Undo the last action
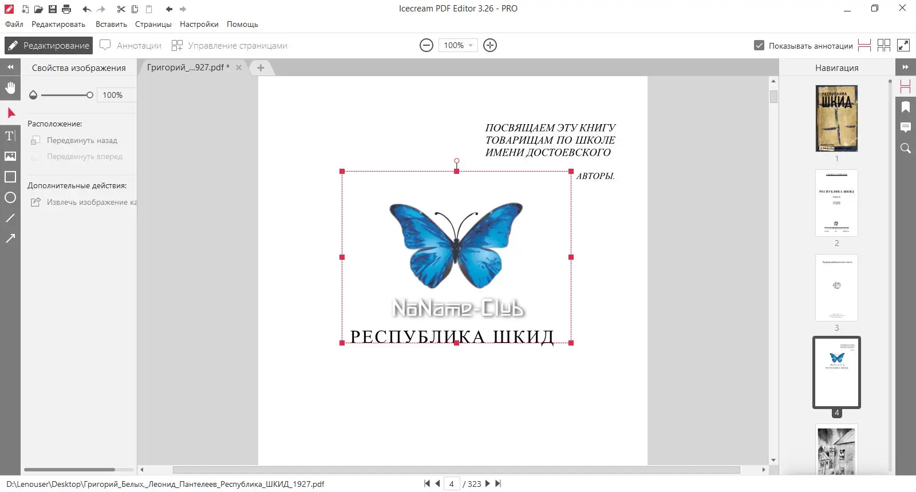 click(x=87, y=9)
